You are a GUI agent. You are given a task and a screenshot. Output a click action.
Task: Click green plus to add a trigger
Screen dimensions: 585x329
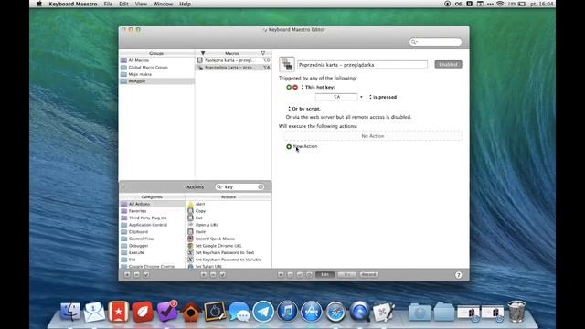[x=289, y=87]
